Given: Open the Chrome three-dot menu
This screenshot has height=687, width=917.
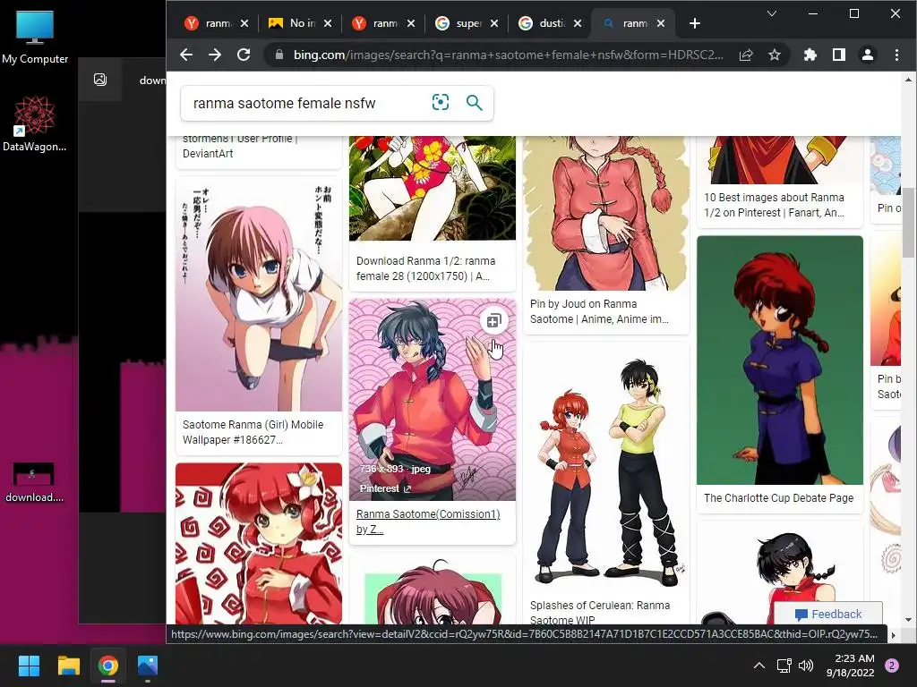Looking at the screenshot, I should coord(896,55).
